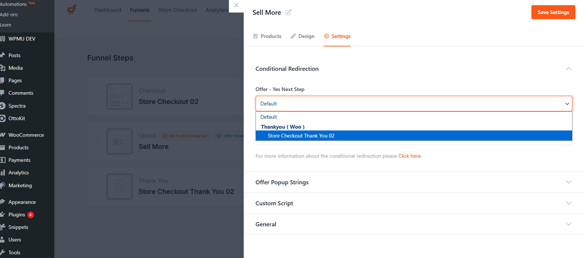
Task: Click the Store Checkout 02 step title
Action: tap(169, 102)
